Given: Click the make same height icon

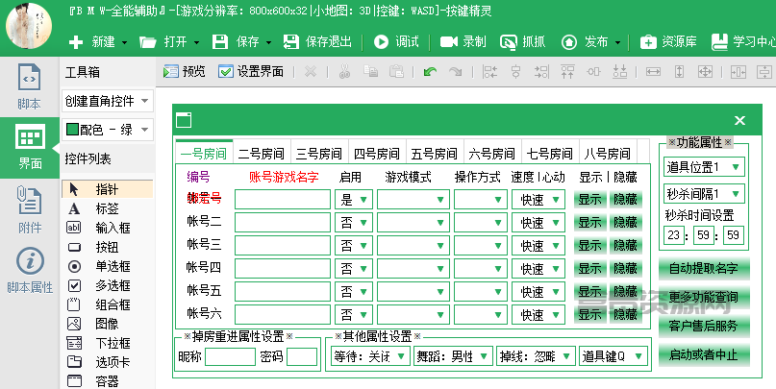Looking at the screenshot, I should [679, 72].
